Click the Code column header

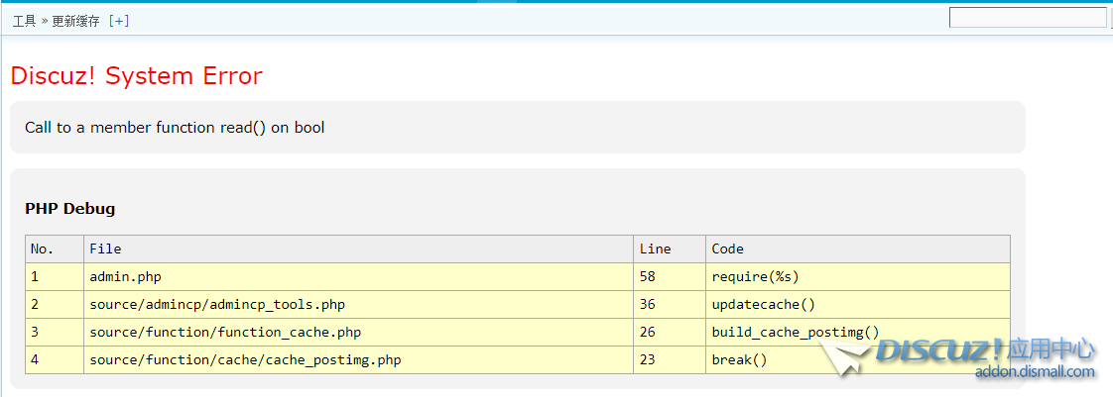point(857,248)
